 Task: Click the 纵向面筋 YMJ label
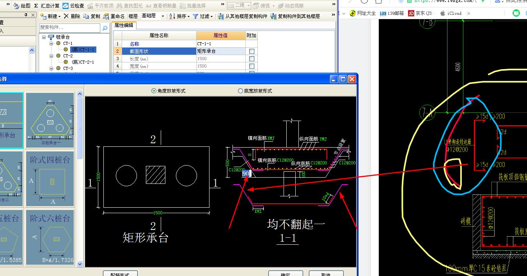(313, 139)
